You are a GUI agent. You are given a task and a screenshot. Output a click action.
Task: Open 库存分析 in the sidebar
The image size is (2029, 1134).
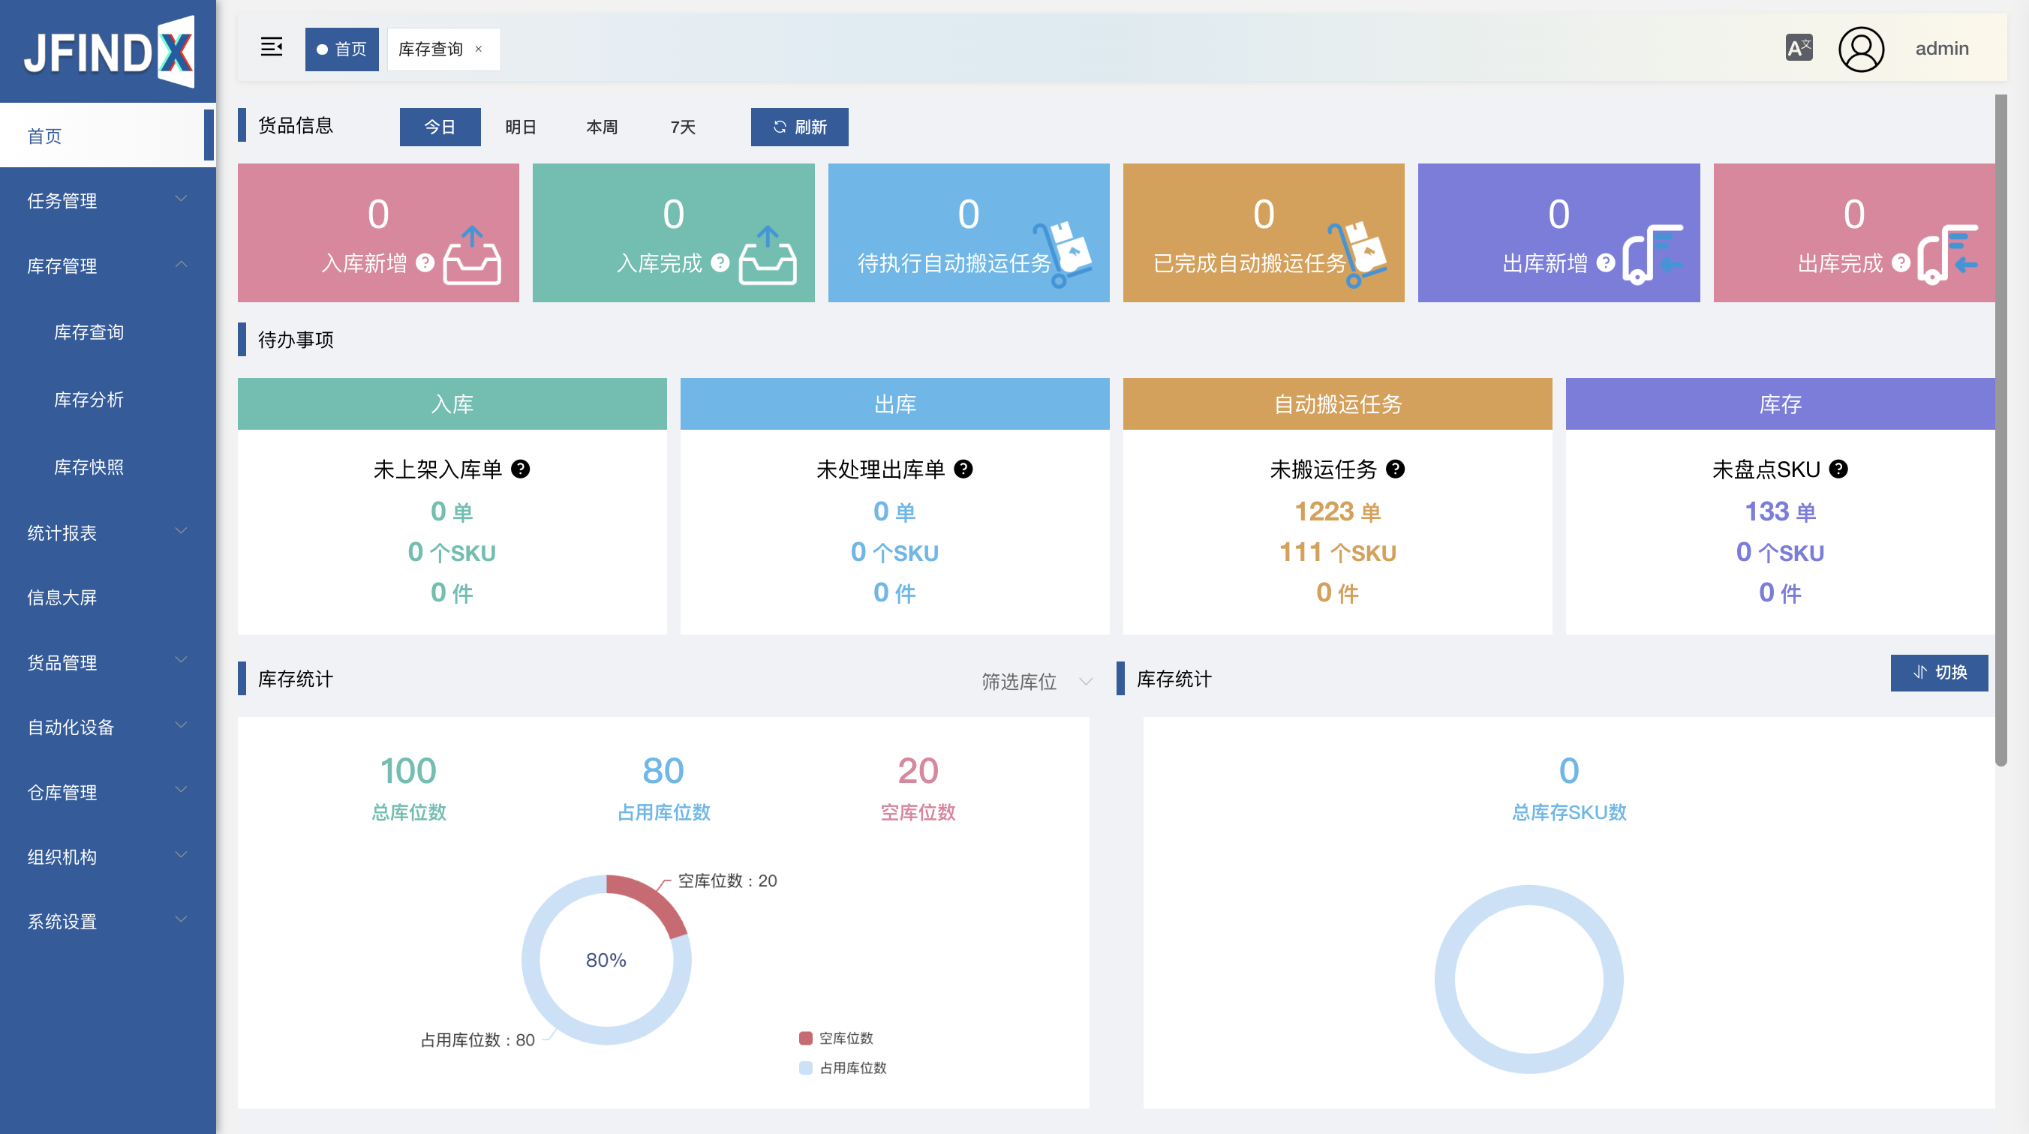coord(89,399)
